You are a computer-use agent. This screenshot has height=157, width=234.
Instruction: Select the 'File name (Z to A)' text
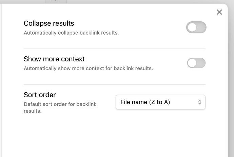click(x=145, y=102)
